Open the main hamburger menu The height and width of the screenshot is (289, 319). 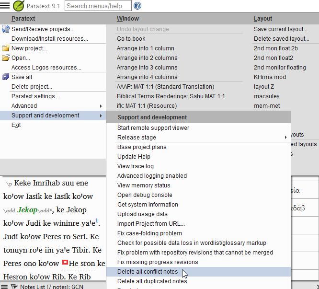pos(5,5)
